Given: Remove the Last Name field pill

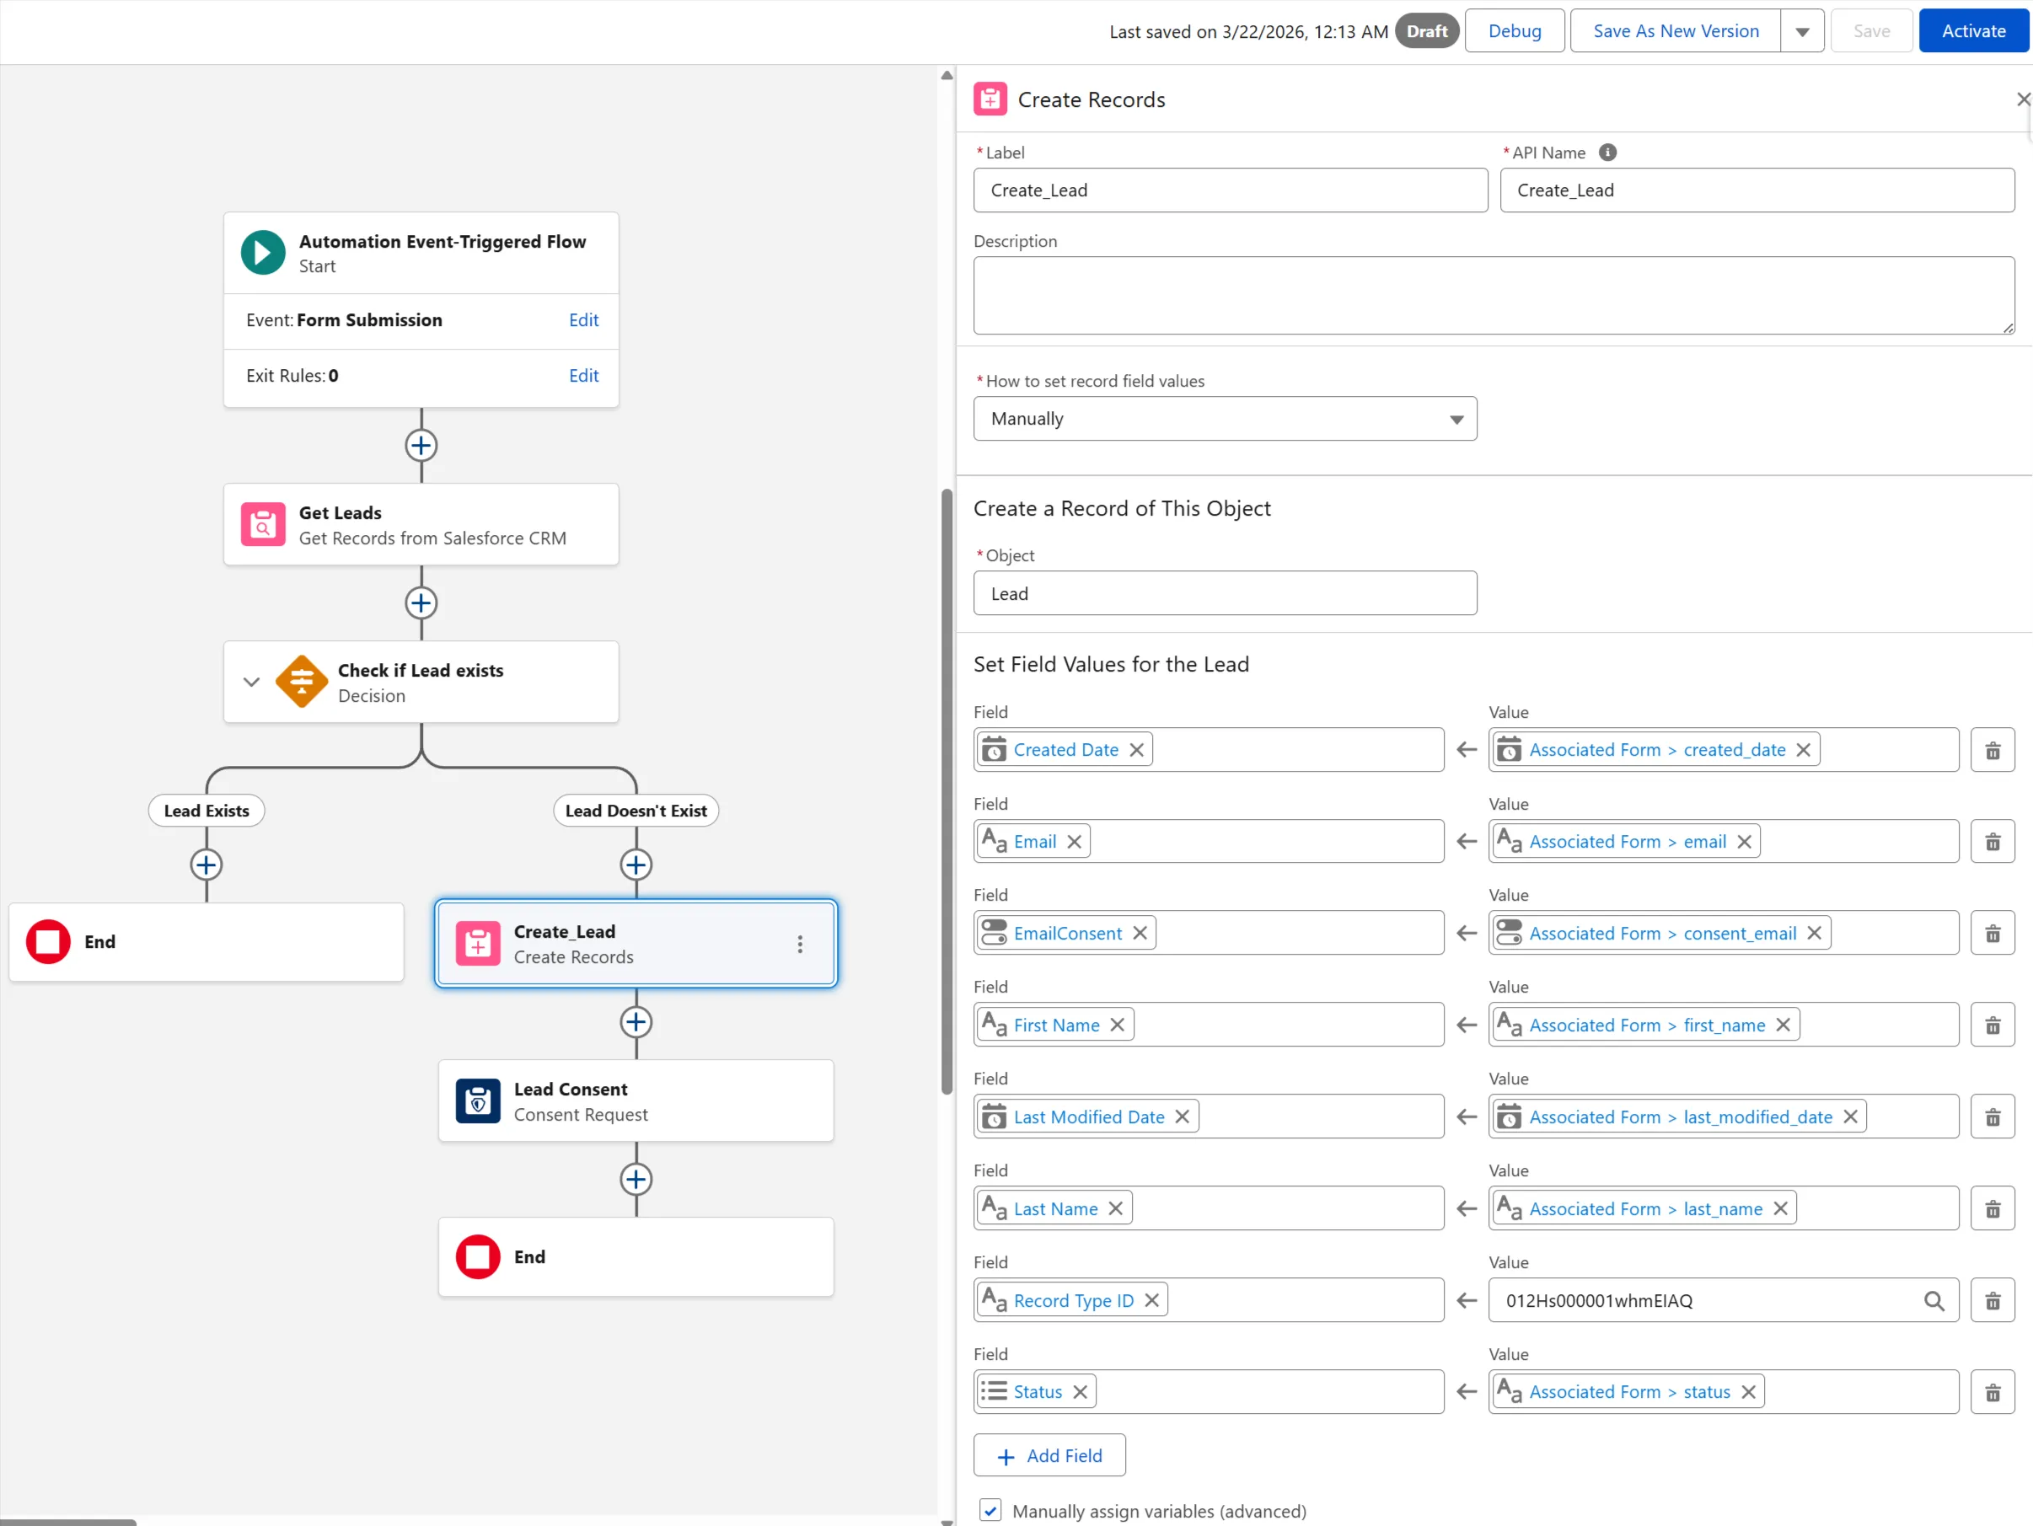Looking at the screenshot, I should click(x=1116, y=1208).
